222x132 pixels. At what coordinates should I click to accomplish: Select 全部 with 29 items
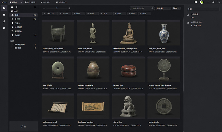point(24,15)
